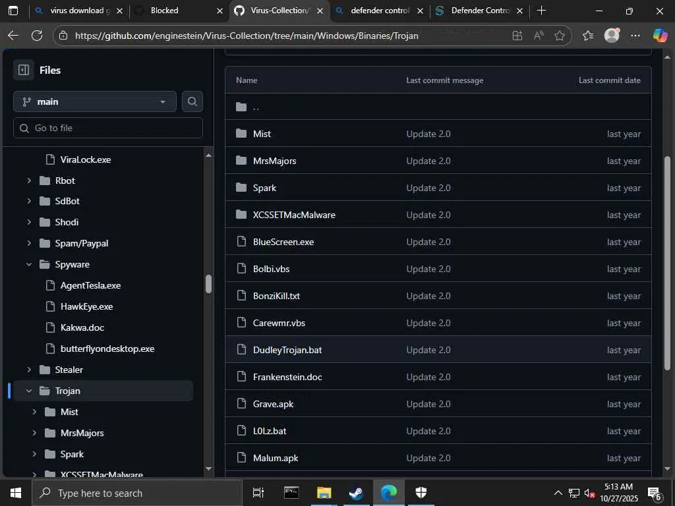Open DudleyTrojan.bat file link

click(x=287, y=350)
